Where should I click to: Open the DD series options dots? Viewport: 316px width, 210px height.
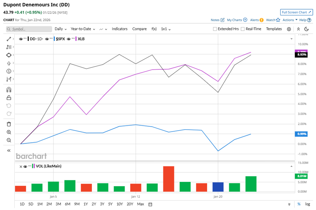[25, 39]
